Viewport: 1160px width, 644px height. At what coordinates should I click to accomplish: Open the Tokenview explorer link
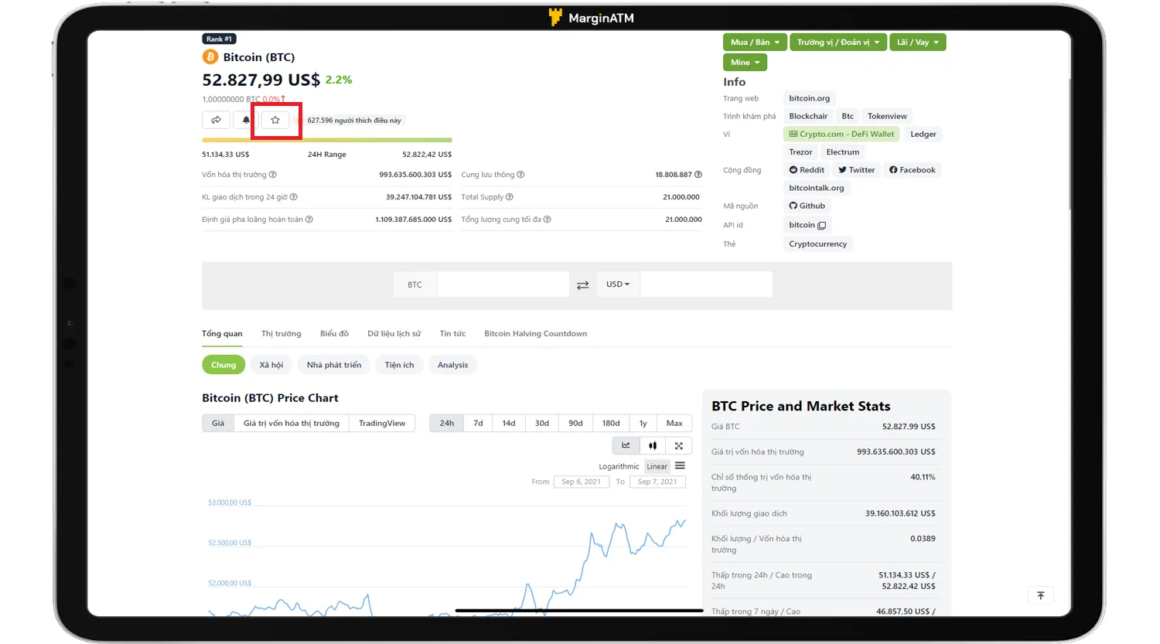[887, 116]
